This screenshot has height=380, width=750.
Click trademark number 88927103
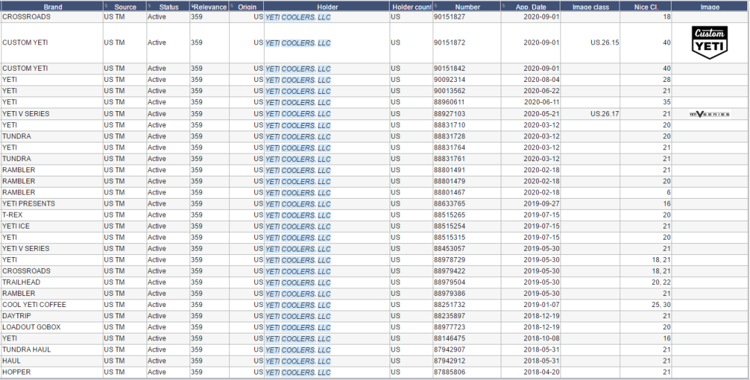point(449,115)
